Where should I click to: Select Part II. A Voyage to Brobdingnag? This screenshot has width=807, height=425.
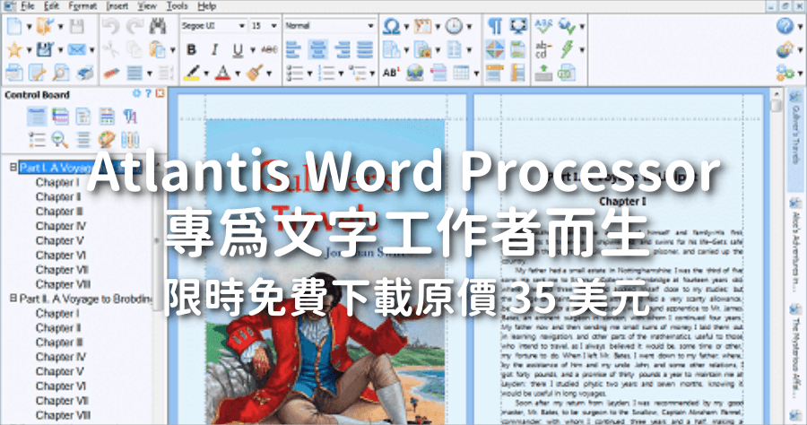(86, 299)
